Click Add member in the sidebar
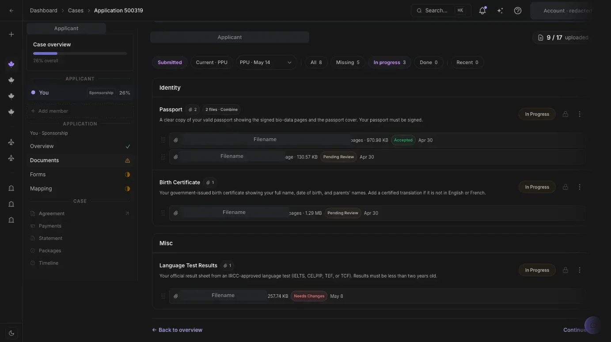This screenshot has width=611, height=342. [x=80, y=111]
